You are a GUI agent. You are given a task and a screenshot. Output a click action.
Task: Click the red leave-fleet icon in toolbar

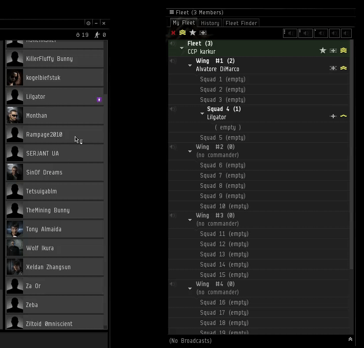pyautogui.click(x=173, y=33)
